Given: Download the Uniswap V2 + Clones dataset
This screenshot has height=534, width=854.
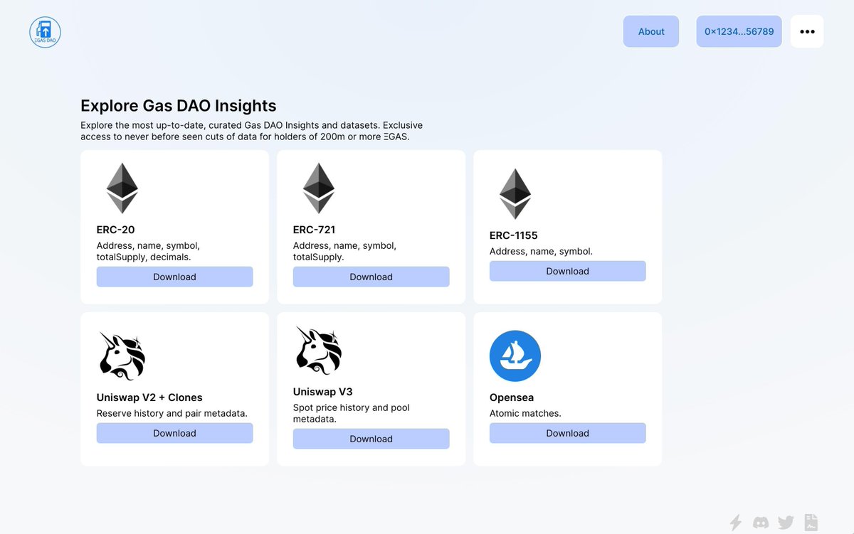Looking at the screenshot, I should (x=174, y=433).
